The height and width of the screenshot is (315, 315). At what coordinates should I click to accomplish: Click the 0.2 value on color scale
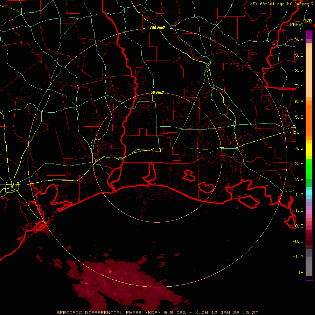(299, 226)
